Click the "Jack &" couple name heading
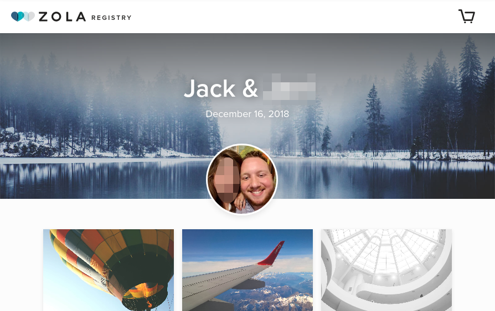 221,88
